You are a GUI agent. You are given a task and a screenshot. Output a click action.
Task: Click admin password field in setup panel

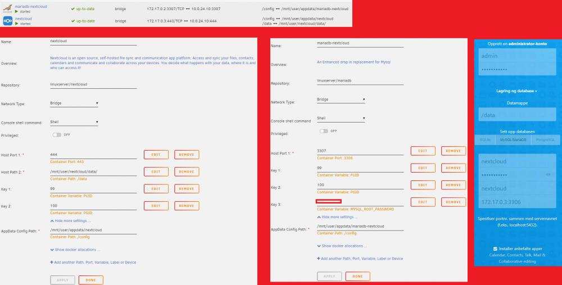[517, 69]
